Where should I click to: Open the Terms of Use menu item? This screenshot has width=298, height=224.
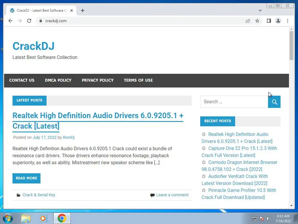click(138, 80)
